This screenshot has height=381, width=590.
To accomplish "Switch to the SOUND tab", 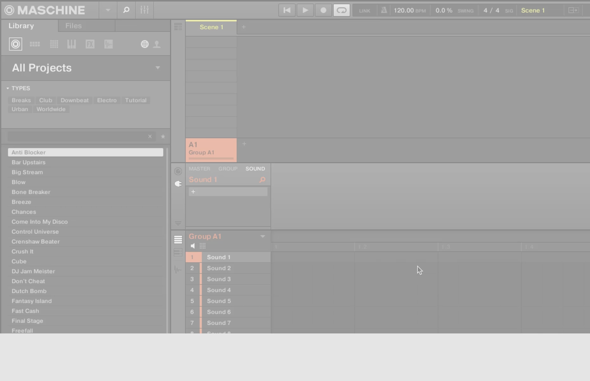I will point(255,169).
